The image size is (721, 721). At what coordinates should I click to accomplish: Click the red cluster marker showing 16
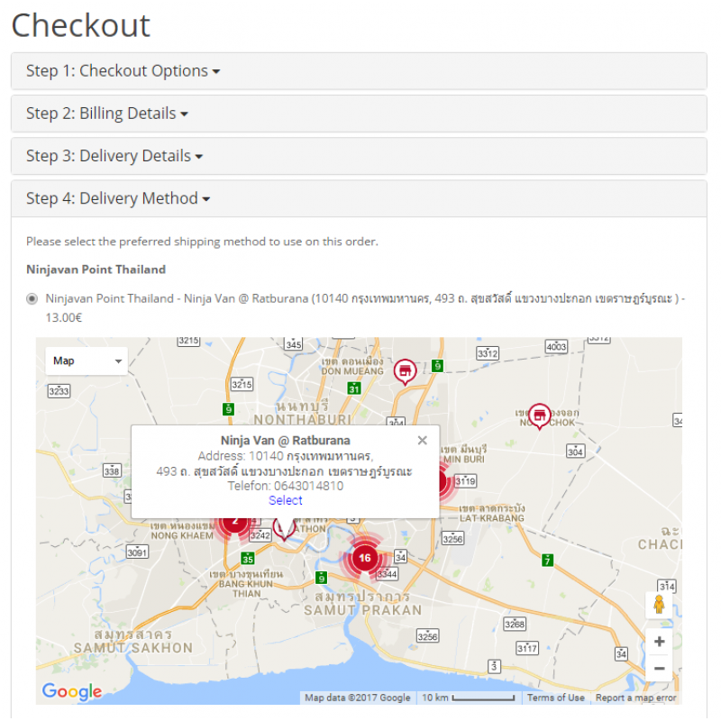tap(364, 558)
